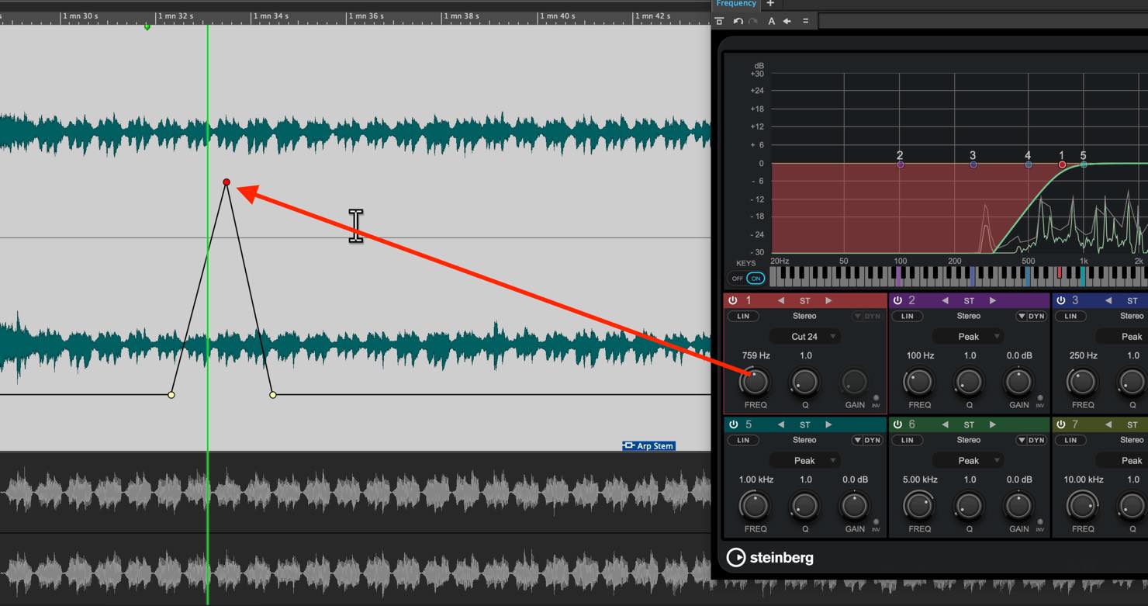
Task: Click band 2 GAIN knob
Action: tap(1018, 382)
